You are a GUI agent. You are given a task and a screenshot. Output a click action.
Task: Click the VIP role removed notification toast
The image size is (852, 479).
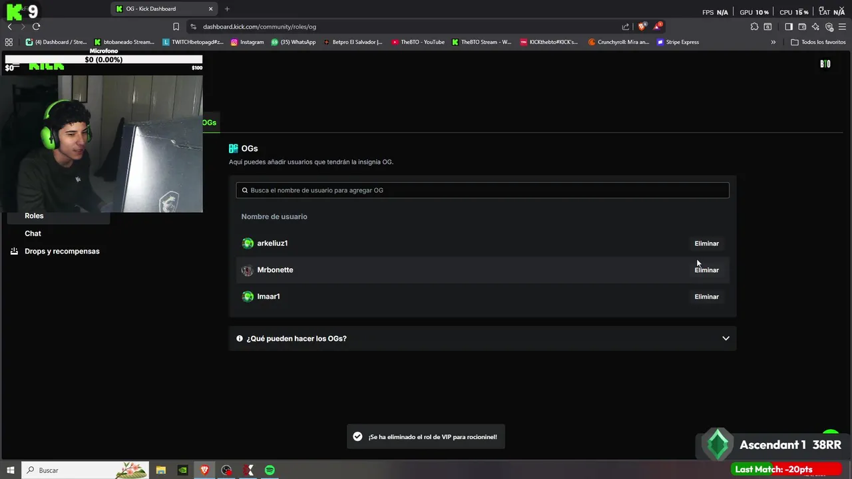pyautogui.click(x=426, y=436)
